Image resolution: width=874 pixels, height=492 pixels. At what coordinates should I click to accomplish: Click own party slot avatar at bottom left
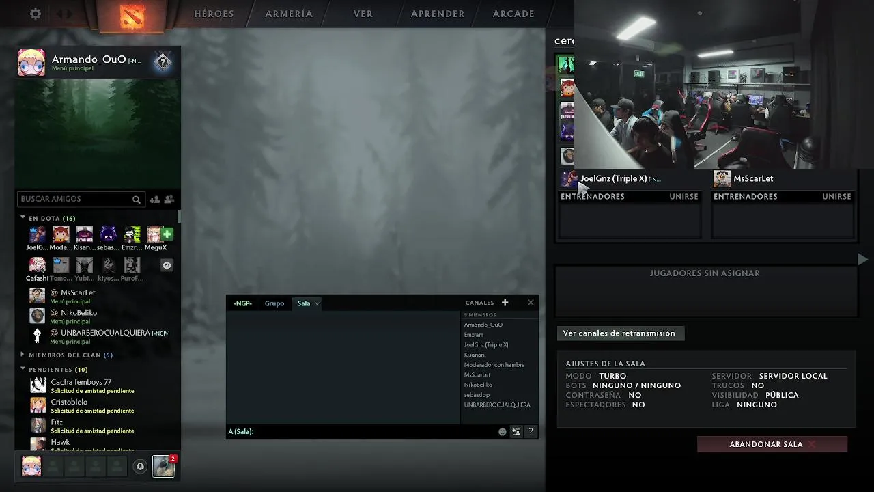[x=31, y=466]
